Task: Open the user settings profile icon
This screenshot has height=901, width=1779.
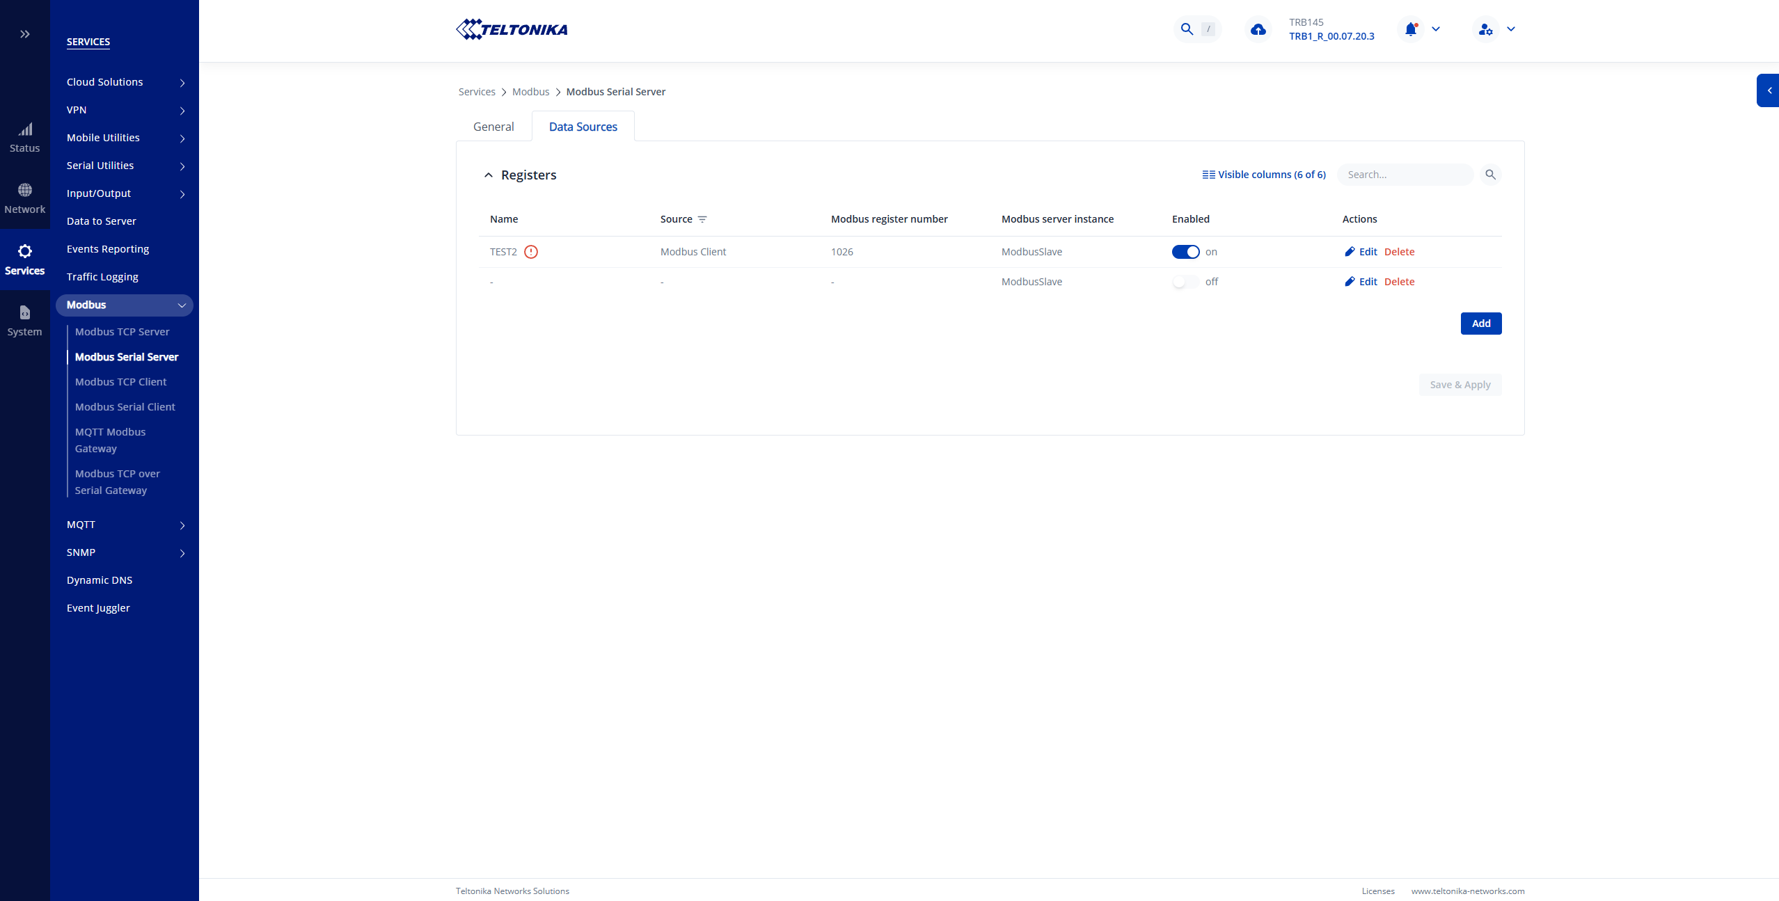Action: click(x=1485, y=29)
